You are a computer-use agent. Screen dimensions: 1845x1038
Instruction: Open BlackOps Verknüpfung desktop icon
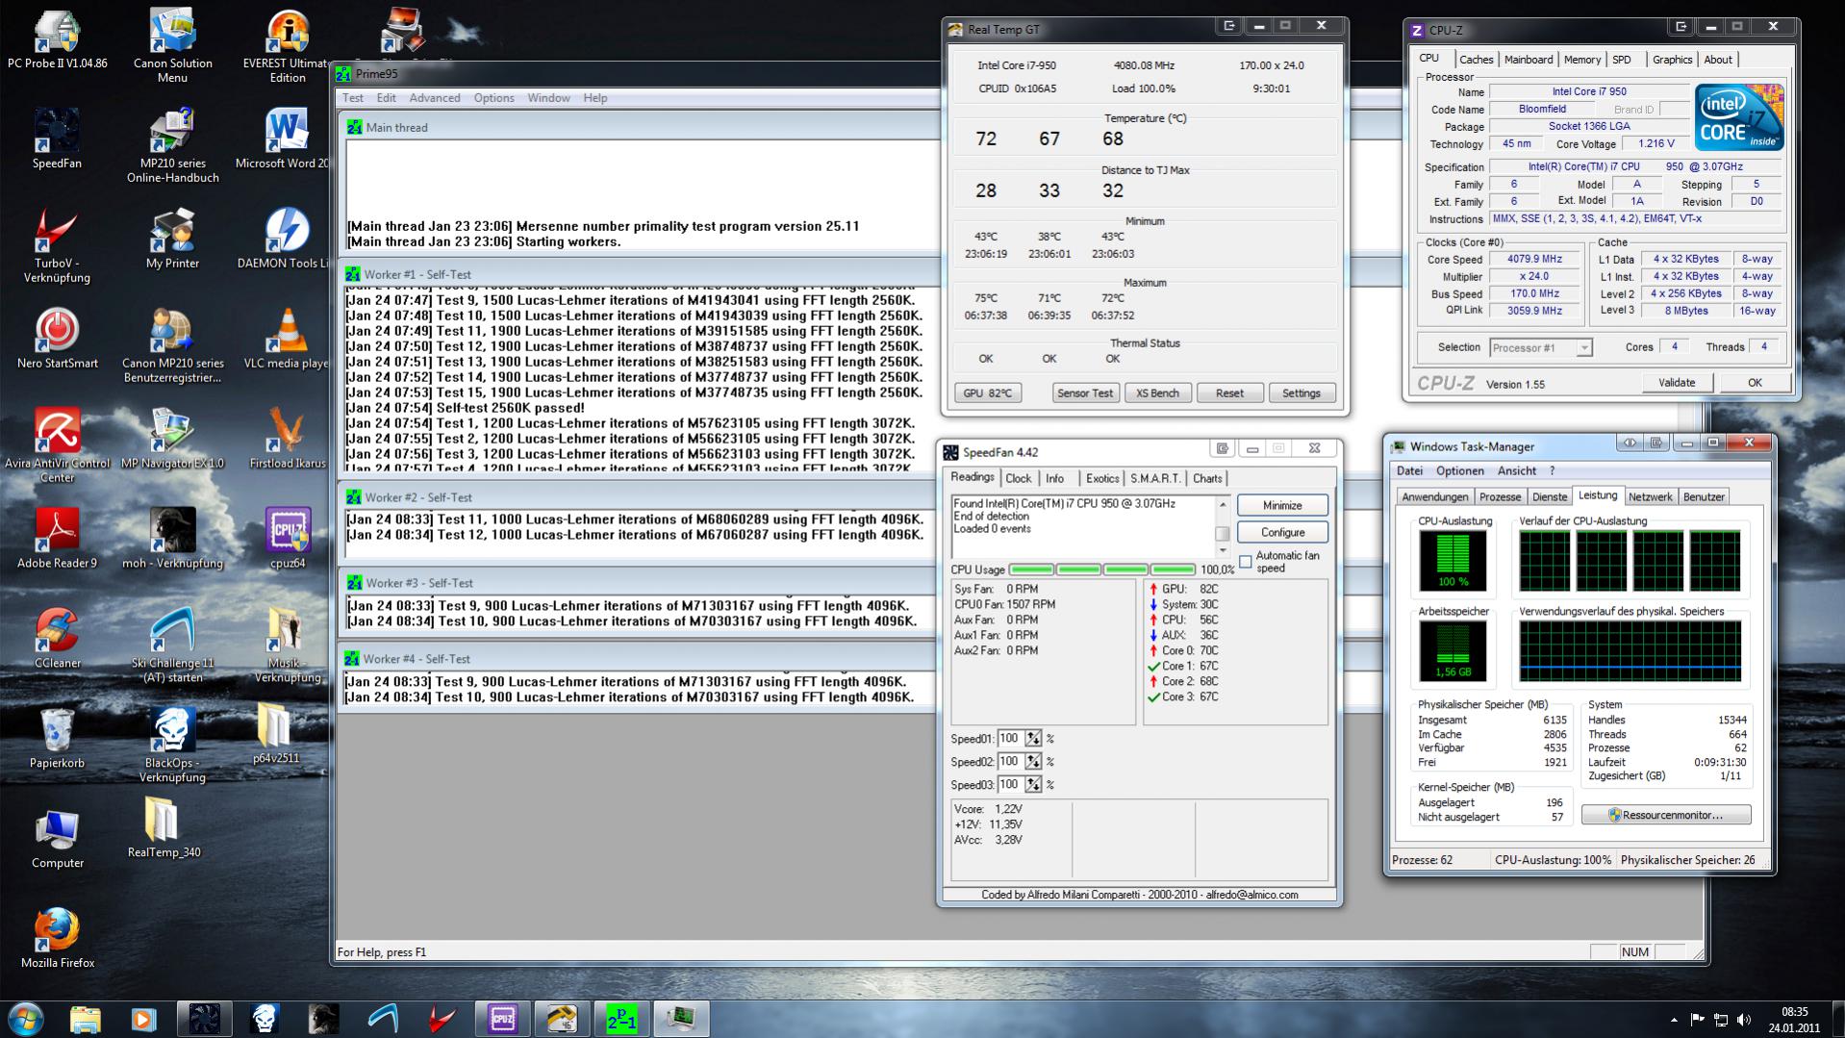pyautogui.click(x=173, y=745)
